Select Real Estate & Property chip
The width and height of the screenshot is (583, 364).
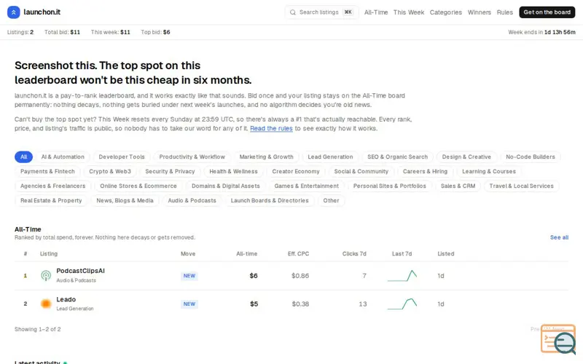point(51,200)
